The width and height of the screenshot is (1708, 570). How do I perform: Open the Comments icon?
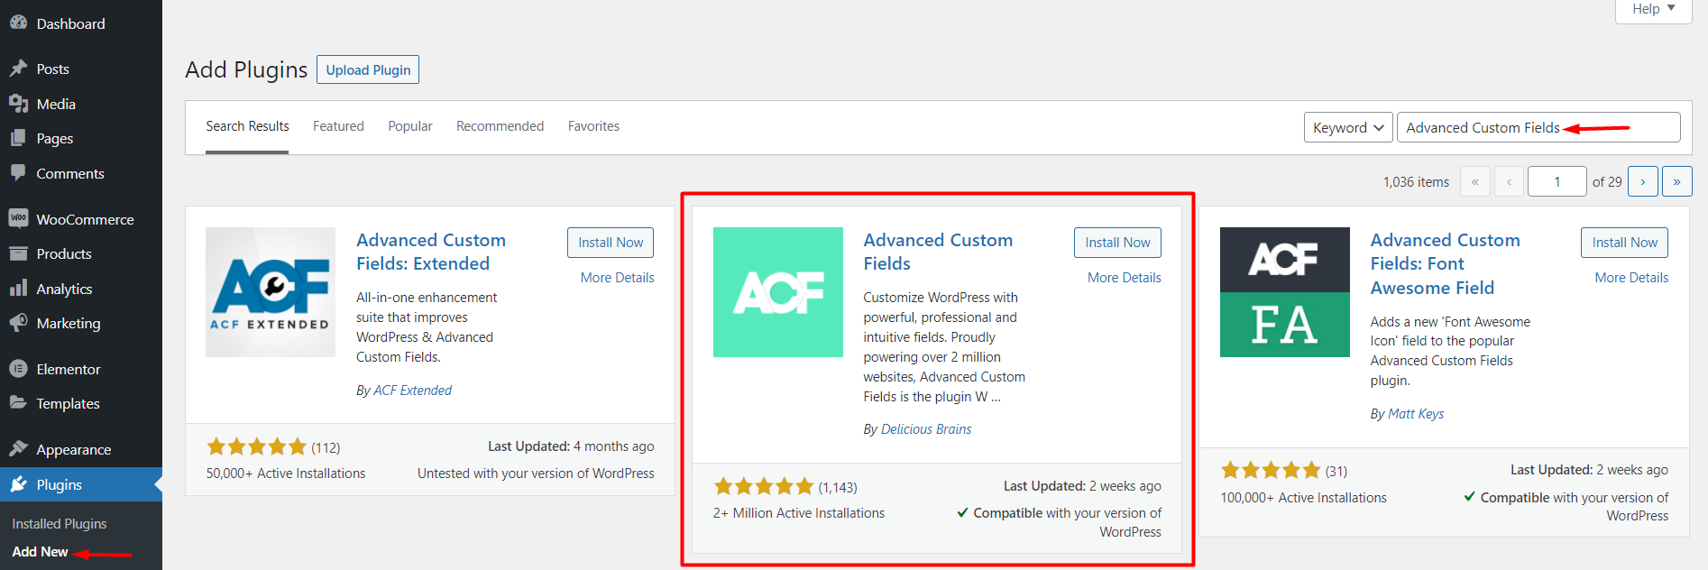pyautogui.click(x=21, y=173)
